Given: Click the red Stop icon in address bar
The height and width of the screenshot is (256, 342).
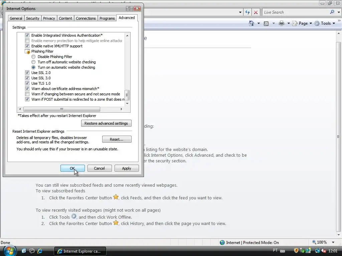Looking at the screenshot, I should (x=255, y=12).
